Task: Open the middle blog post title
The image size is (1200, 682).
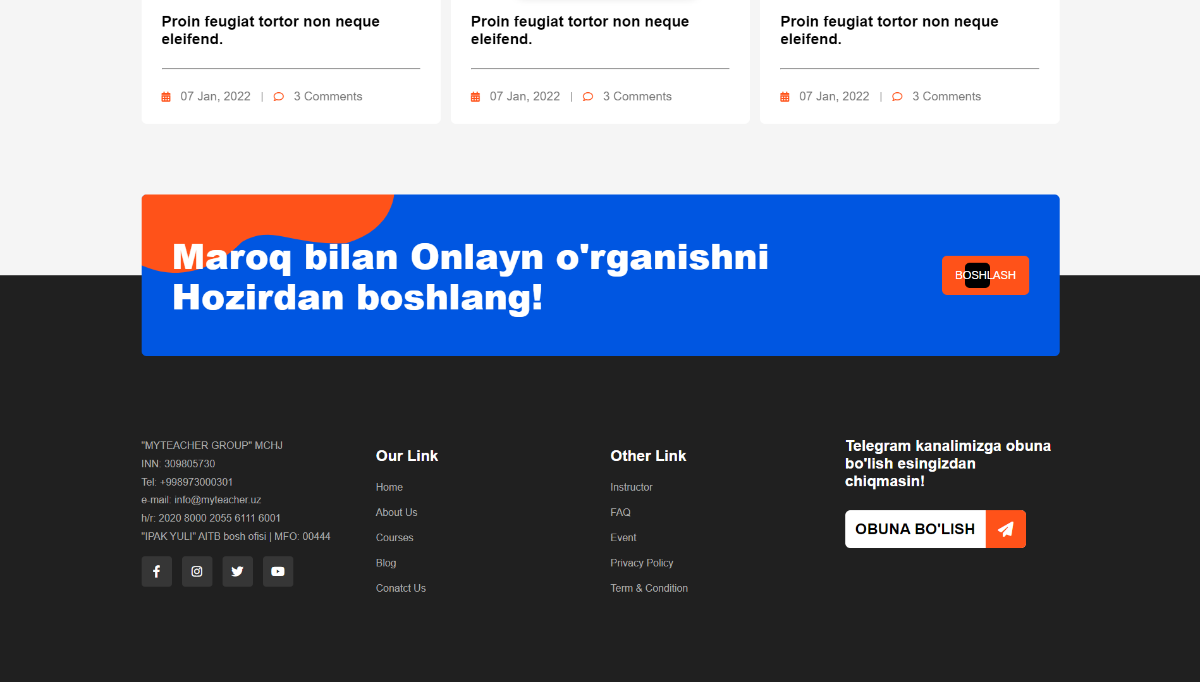Action: click(580, 30)
